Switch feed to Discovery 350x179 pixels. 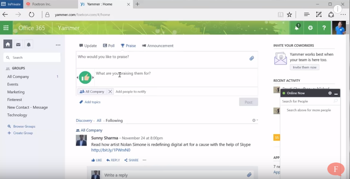(84, 121)
